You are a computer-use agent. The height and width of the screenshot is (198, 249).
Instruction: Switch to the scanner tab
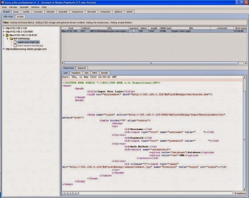click(x=38, y=12)
